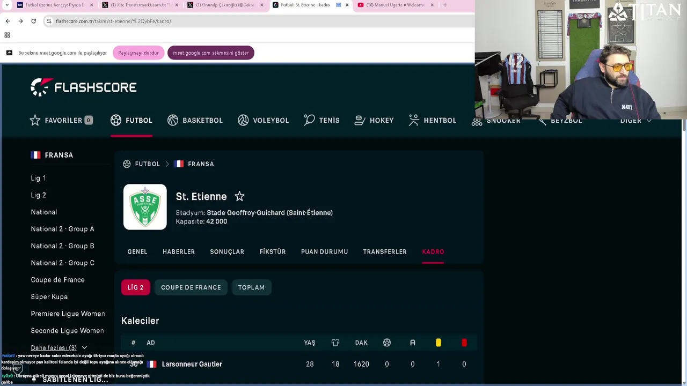Select Lig 2 squad filter
The width and height of the screenshot is (687, 386).
click(136, 287)
